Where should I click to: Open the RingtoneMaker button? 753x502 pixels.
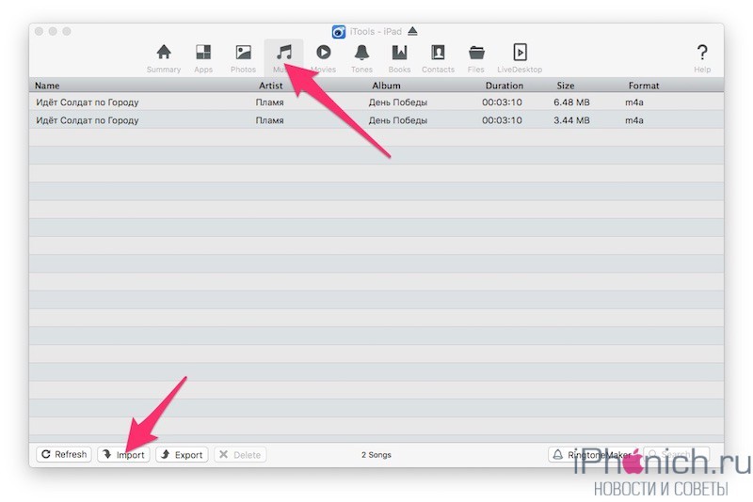[x=593, y=455]
